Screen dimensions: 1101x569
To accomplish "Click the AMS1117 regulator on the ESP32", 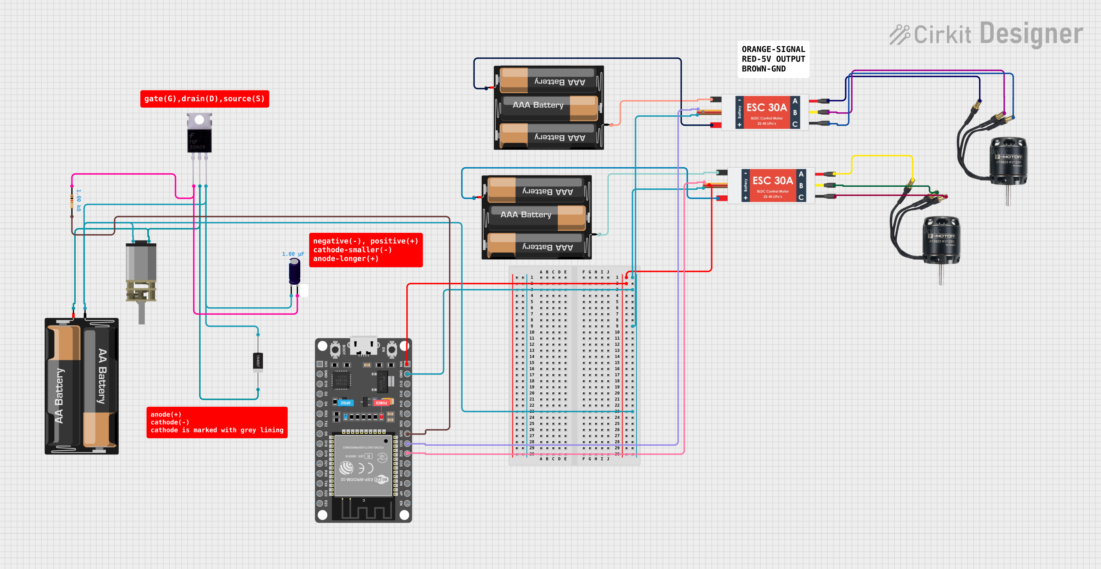I will coord(383,382).
